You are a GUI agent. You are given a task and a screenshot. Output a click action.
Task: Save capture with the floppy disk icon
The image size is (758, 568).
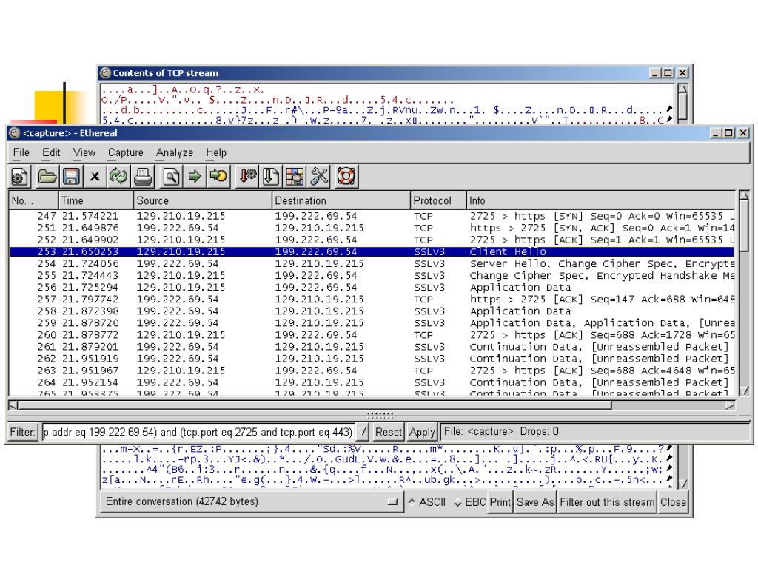click(71, 177)
